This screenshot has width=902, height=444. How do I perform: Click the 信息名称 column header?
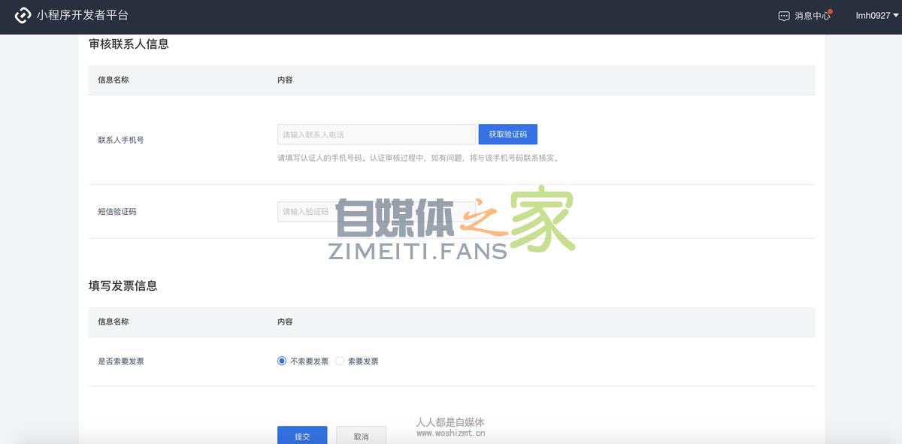coord(114,80)
